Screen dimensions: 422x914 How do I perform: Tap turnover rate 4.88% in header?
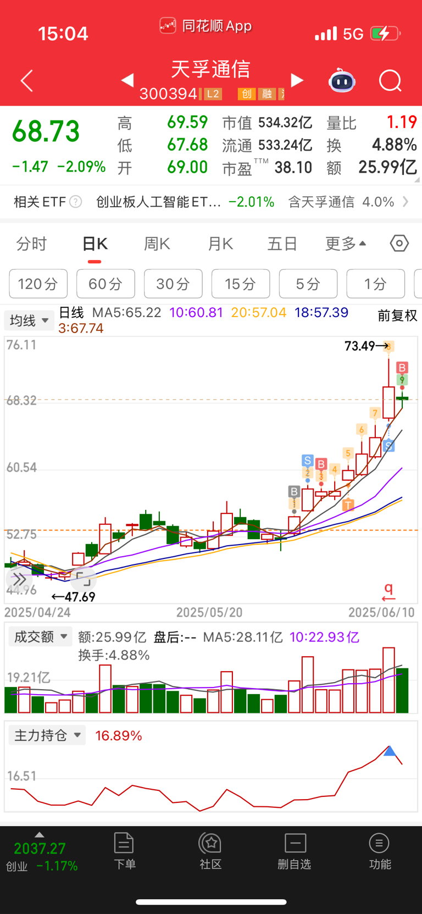(395, 145)
